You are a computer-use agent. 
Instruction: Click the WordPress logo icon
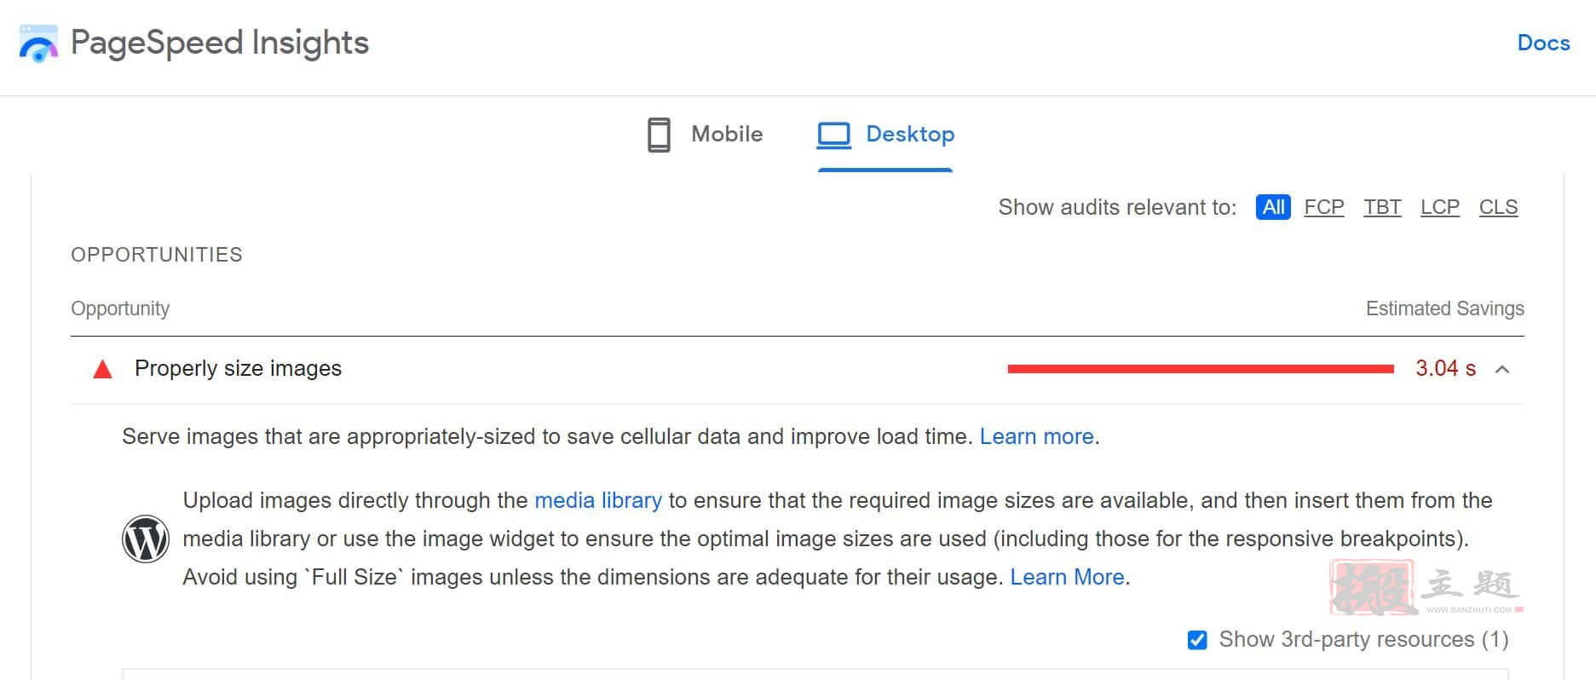point(146,539)
